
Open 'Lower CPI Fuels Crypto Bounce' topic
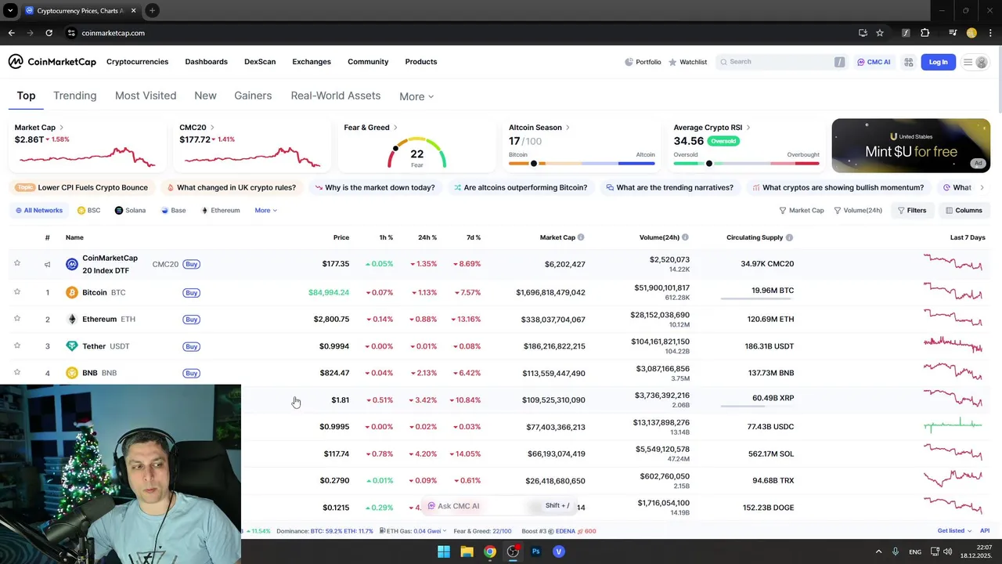point(83,188)
